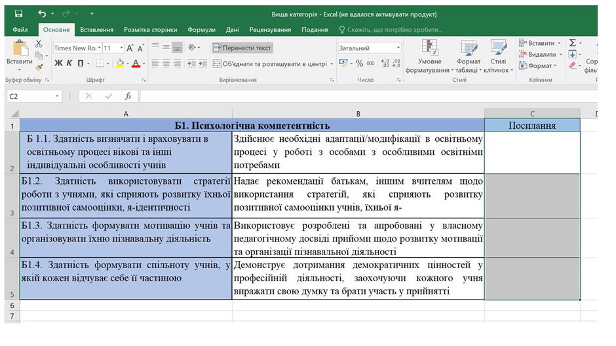Switch to Формули tab
Image resolution: width=616 pixels, height=346 pixels.
point(202,29)
